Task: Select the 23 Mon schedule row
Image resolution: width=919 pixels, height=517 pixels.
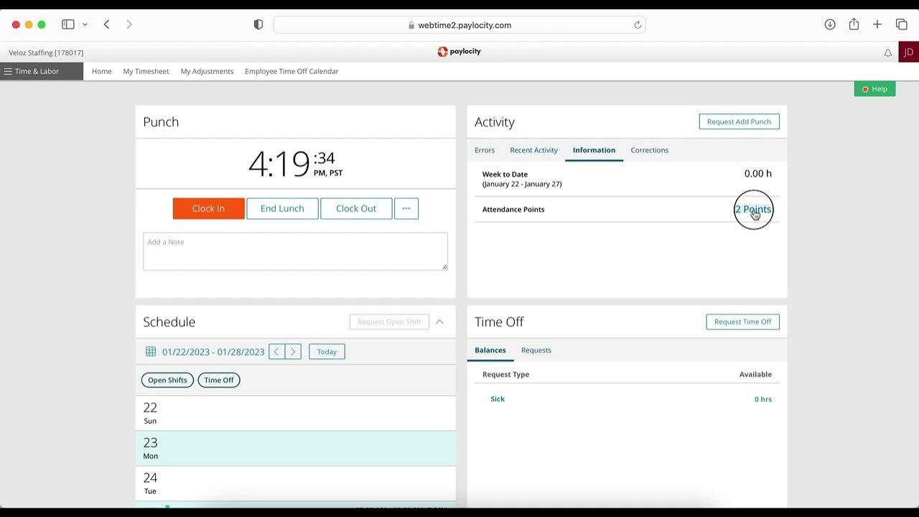Action: click(x=295, y=449)
